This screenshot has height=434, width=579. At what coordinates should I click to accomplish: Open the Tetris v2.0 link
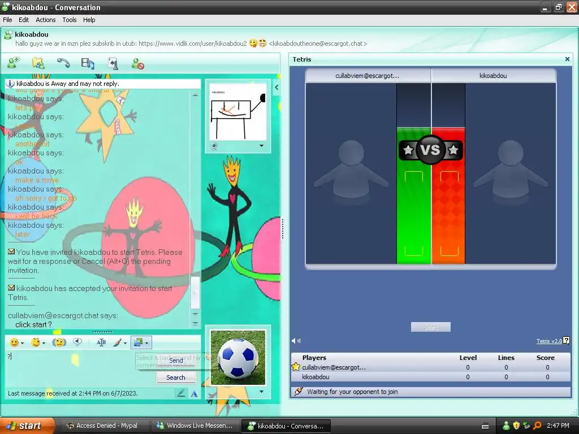[549, 341]
